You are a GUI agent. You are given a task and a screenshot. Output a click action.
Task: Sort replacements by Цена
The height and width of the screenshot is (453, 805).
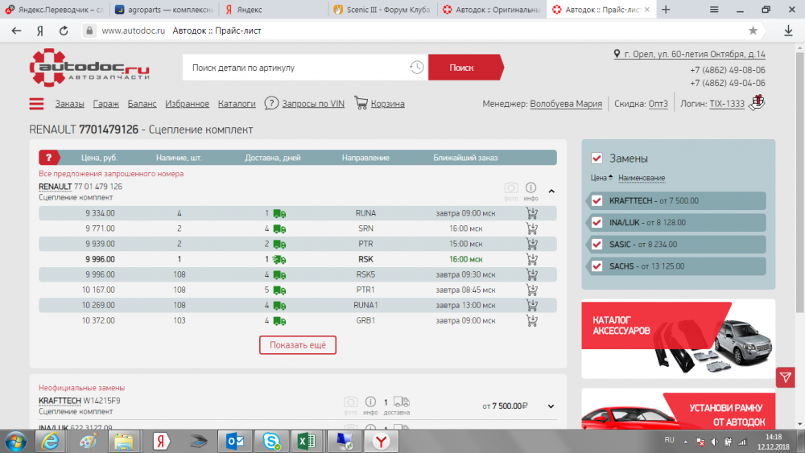click(x=601, y=178)
